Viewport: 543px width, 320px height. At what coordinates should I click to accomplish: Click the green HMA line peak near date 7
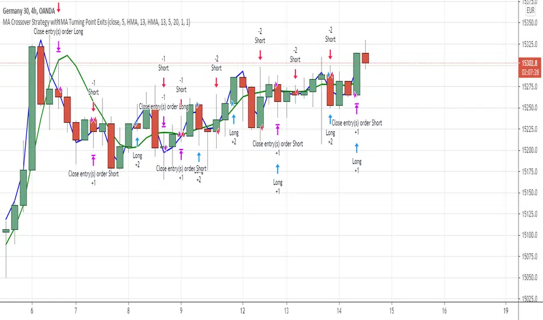[x=68, y=55]
